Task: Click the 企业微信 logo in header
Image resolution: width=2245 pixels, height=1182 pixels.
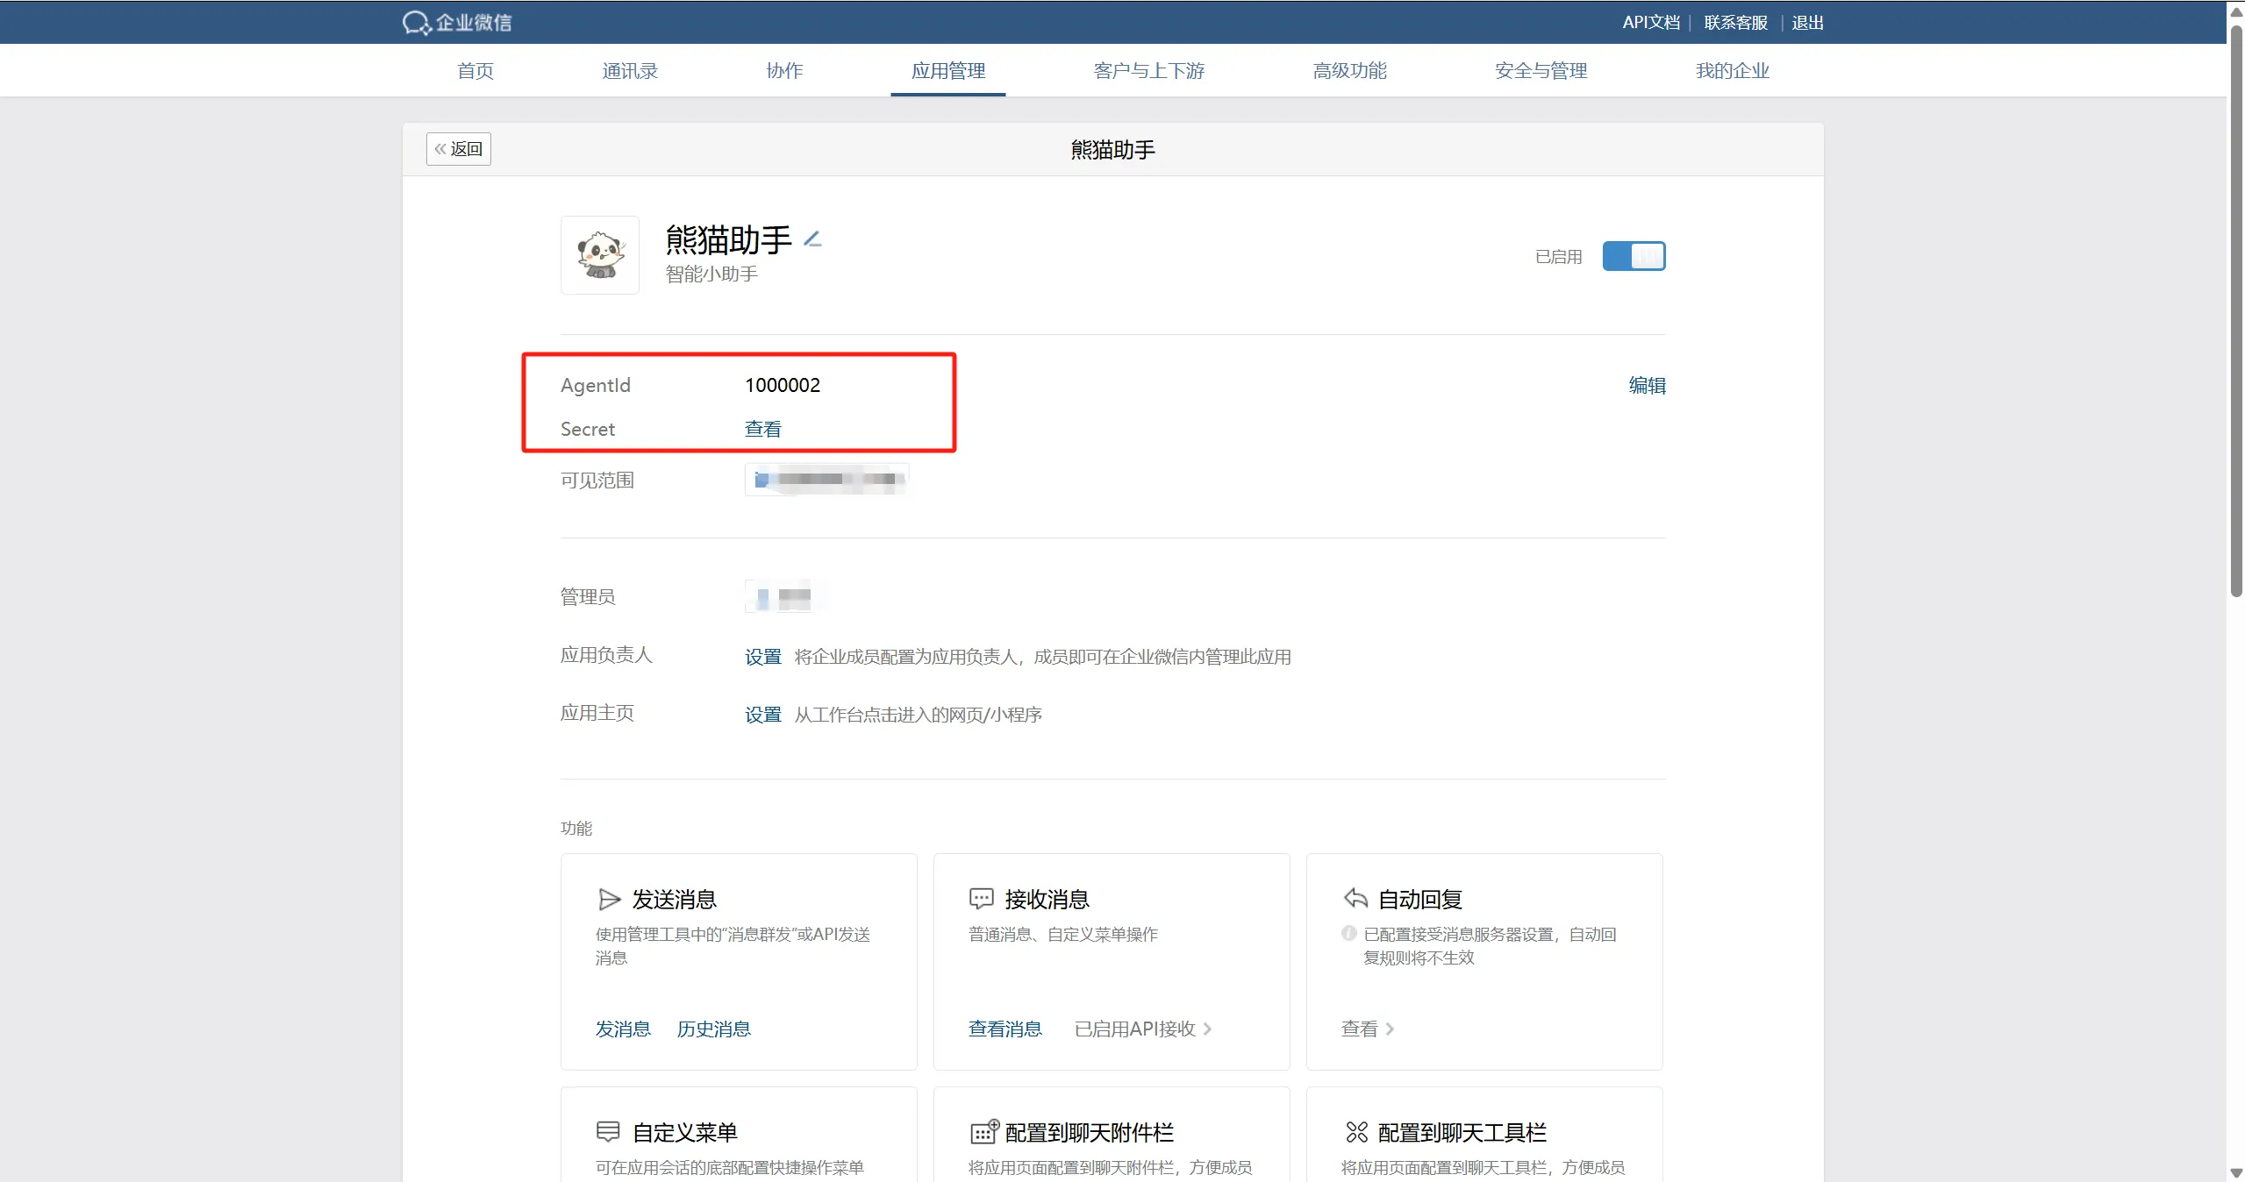Action: pos(457,22)
